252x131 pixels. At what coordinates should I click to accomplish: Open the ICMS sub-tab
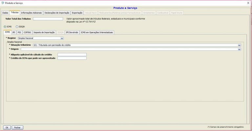click(x=8, y=32)
